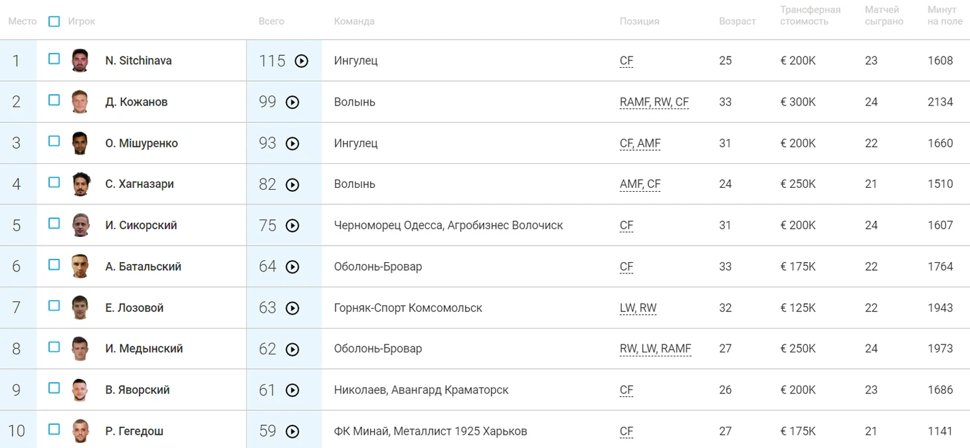Click the Трансферная стоимость column header
This screenshot has height=448, width=970.
pyautogui.click(x=810, y=15)
